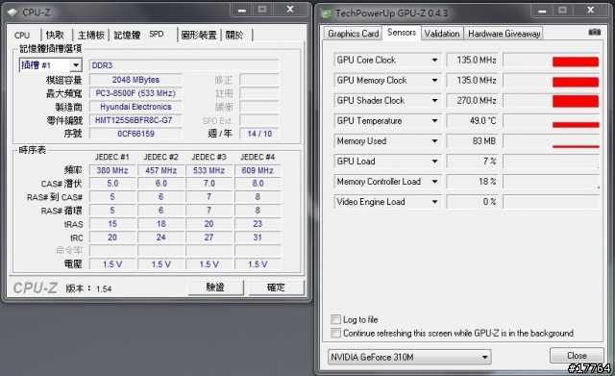
Task: Open the GPU Load sensor dropdown
Action: [434, 161]
